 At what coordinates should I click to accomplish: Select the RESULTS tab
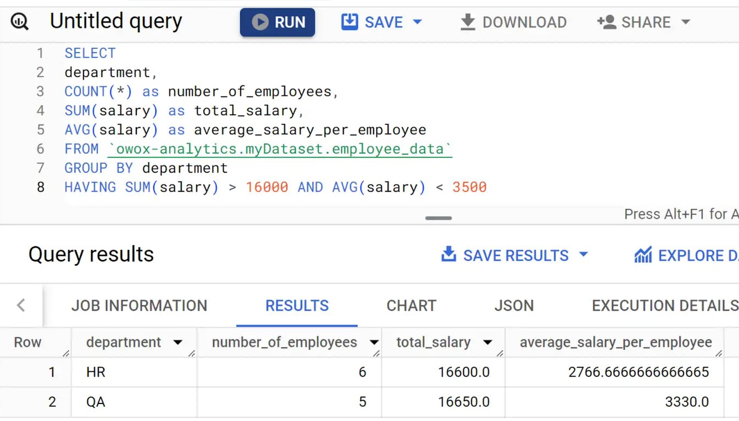297,306
